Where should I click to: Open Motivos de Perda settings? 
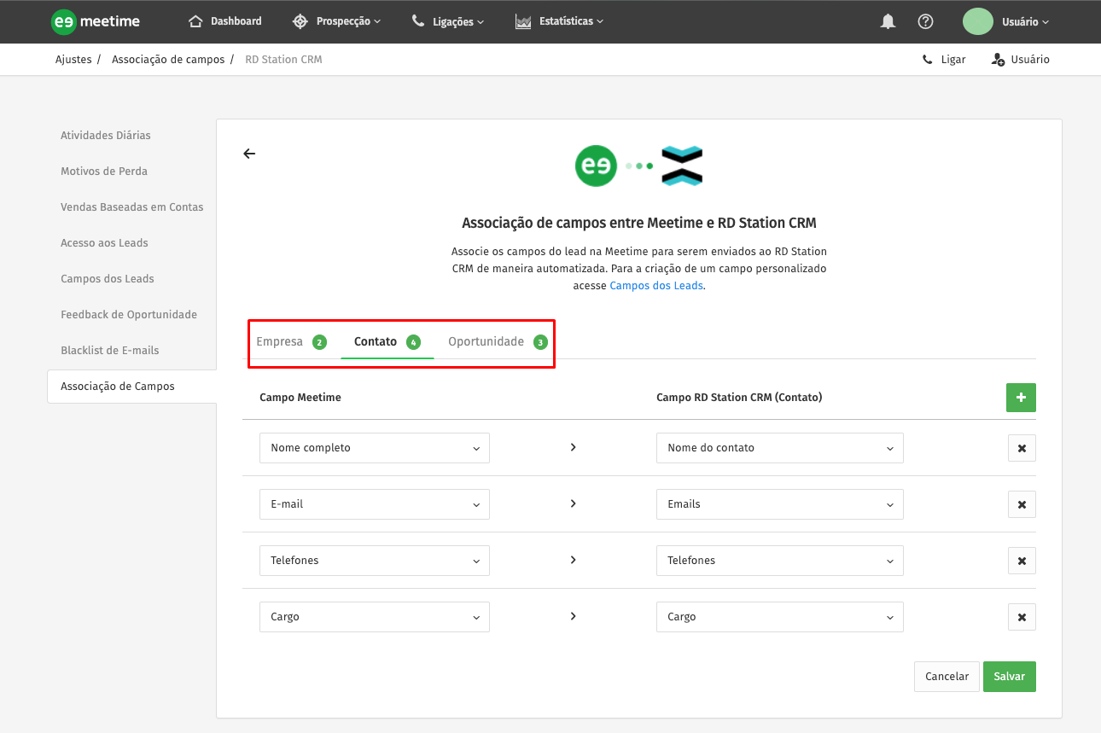104,172
